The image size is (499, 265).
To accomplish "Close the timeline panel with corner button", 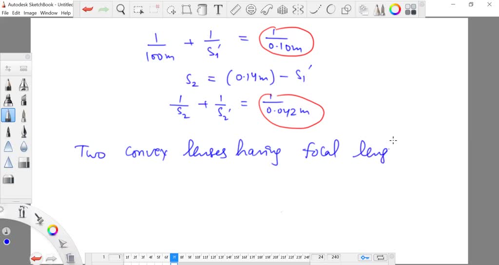I will pos(392,256).
